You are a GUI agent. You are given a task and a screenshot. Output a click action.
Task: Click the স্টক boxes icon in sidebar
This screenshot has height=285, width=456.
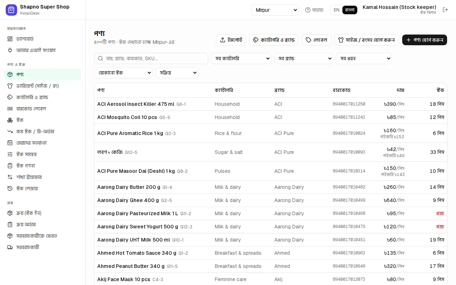(x=10, y=120)
